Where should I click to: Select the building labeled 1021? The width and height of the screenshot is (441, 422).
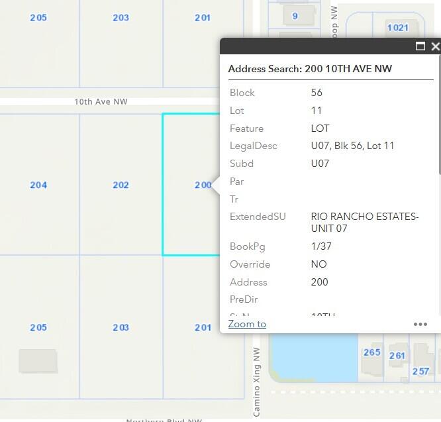398,28
